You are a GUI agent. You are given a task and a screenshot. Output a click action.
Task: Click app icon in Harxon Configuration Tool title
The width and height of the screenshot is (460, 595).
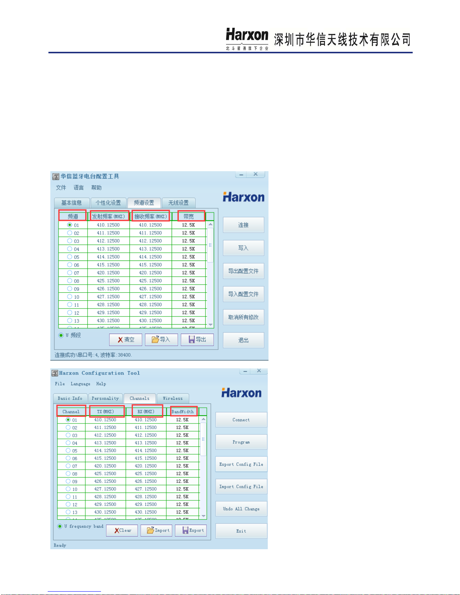[x=54, y=373]
